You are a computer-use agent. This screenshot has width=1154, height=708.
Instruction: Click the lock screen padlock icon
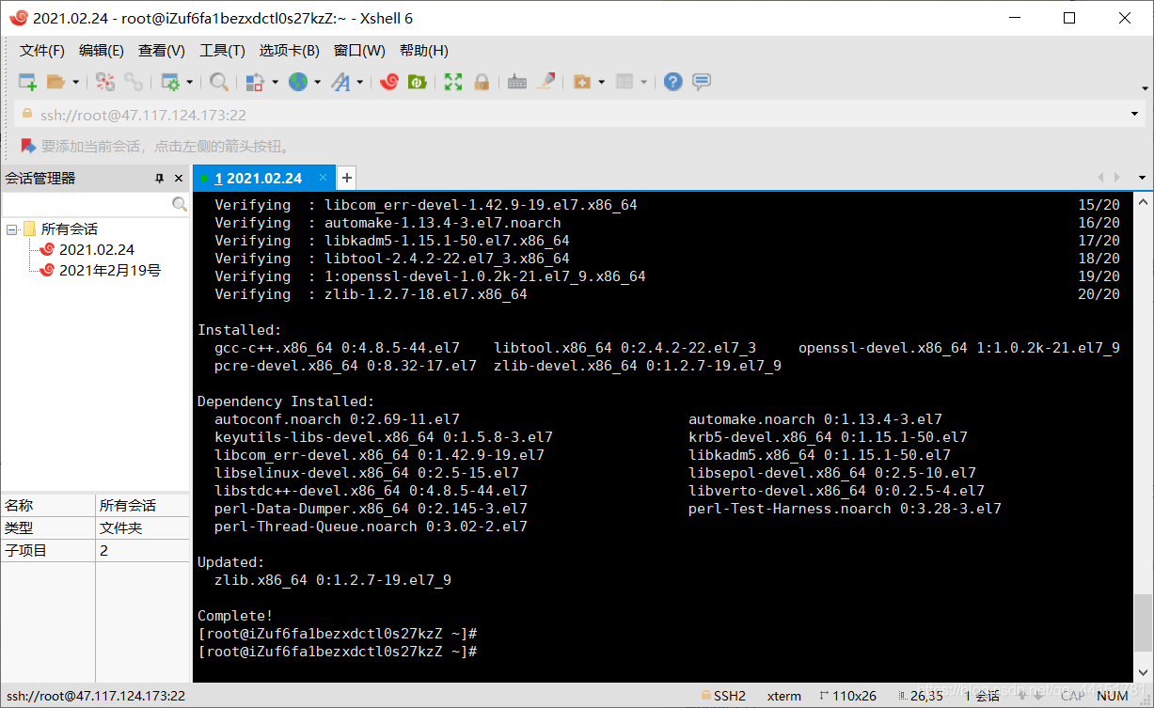482,82
